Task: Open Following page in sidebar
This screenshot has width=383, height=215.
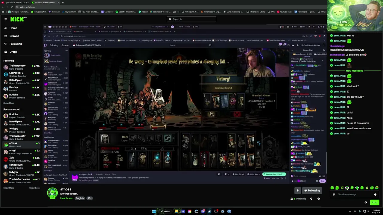Action: (16, 44)
